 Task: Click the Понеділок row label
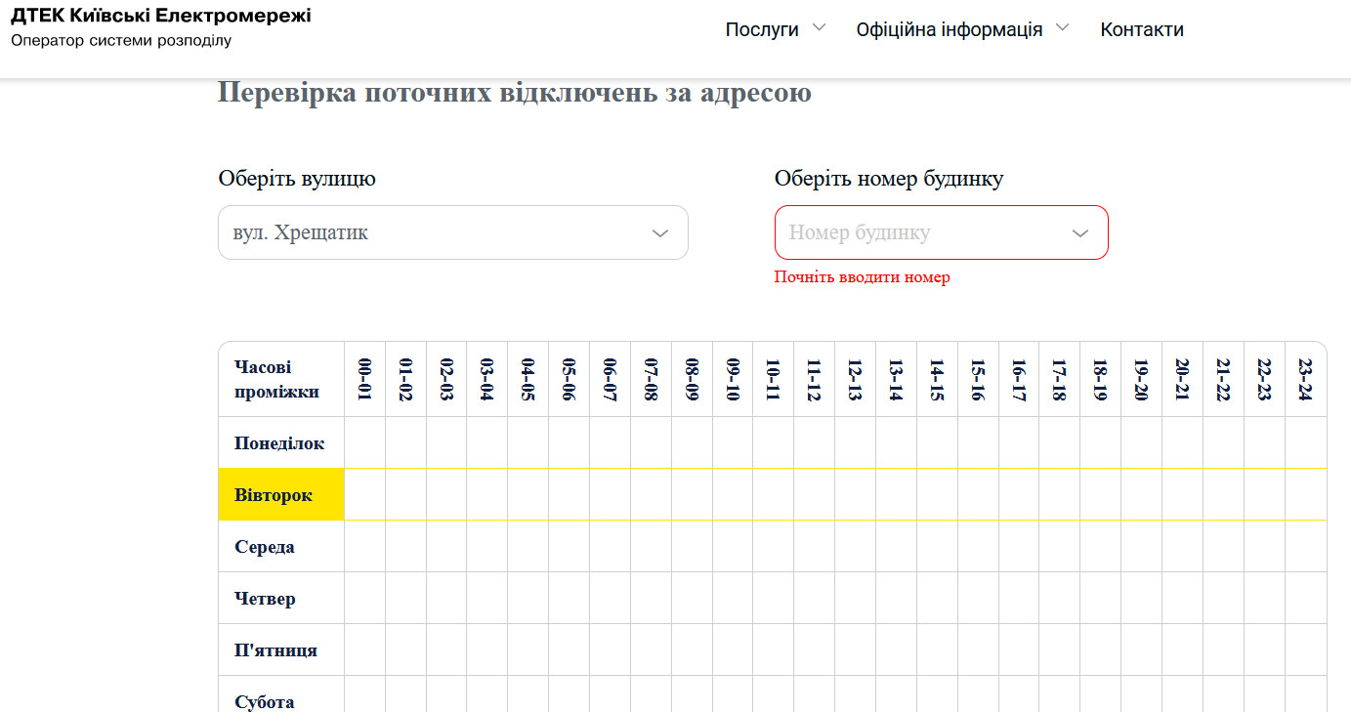click(279, 443)
